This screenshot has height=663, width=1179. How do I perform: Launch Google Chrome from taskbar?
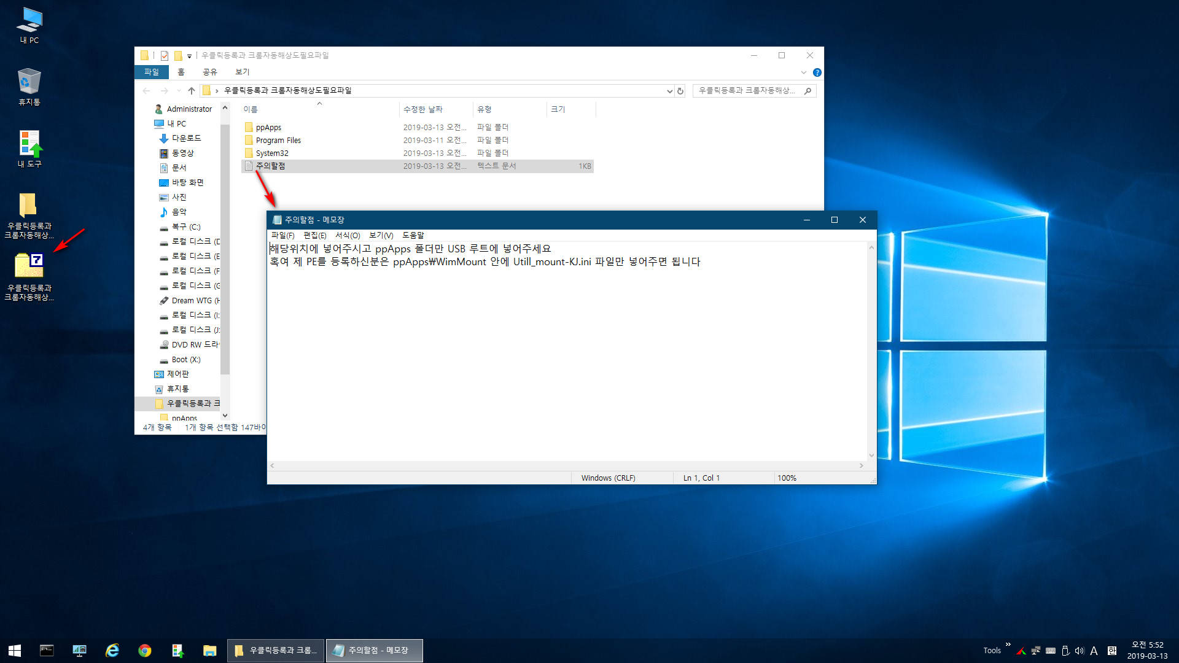coord(144,650)
